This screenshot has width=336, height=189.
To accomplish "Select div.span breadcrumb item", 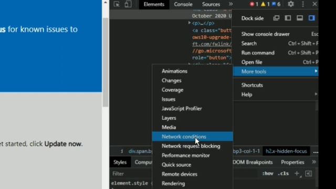I will click(x=140, y=151).
